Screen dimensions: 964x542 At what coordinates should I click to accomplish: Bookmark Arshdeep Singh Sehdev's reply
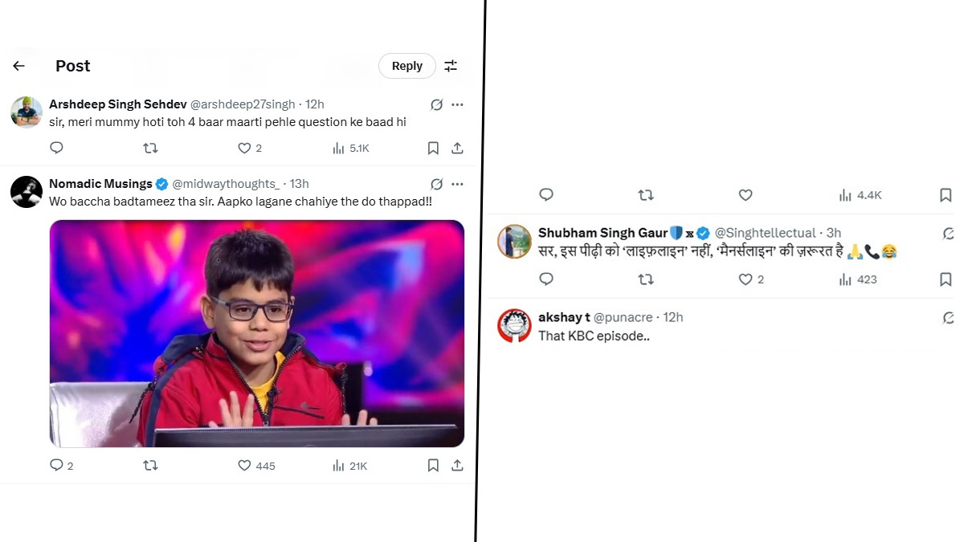[433, 148]
